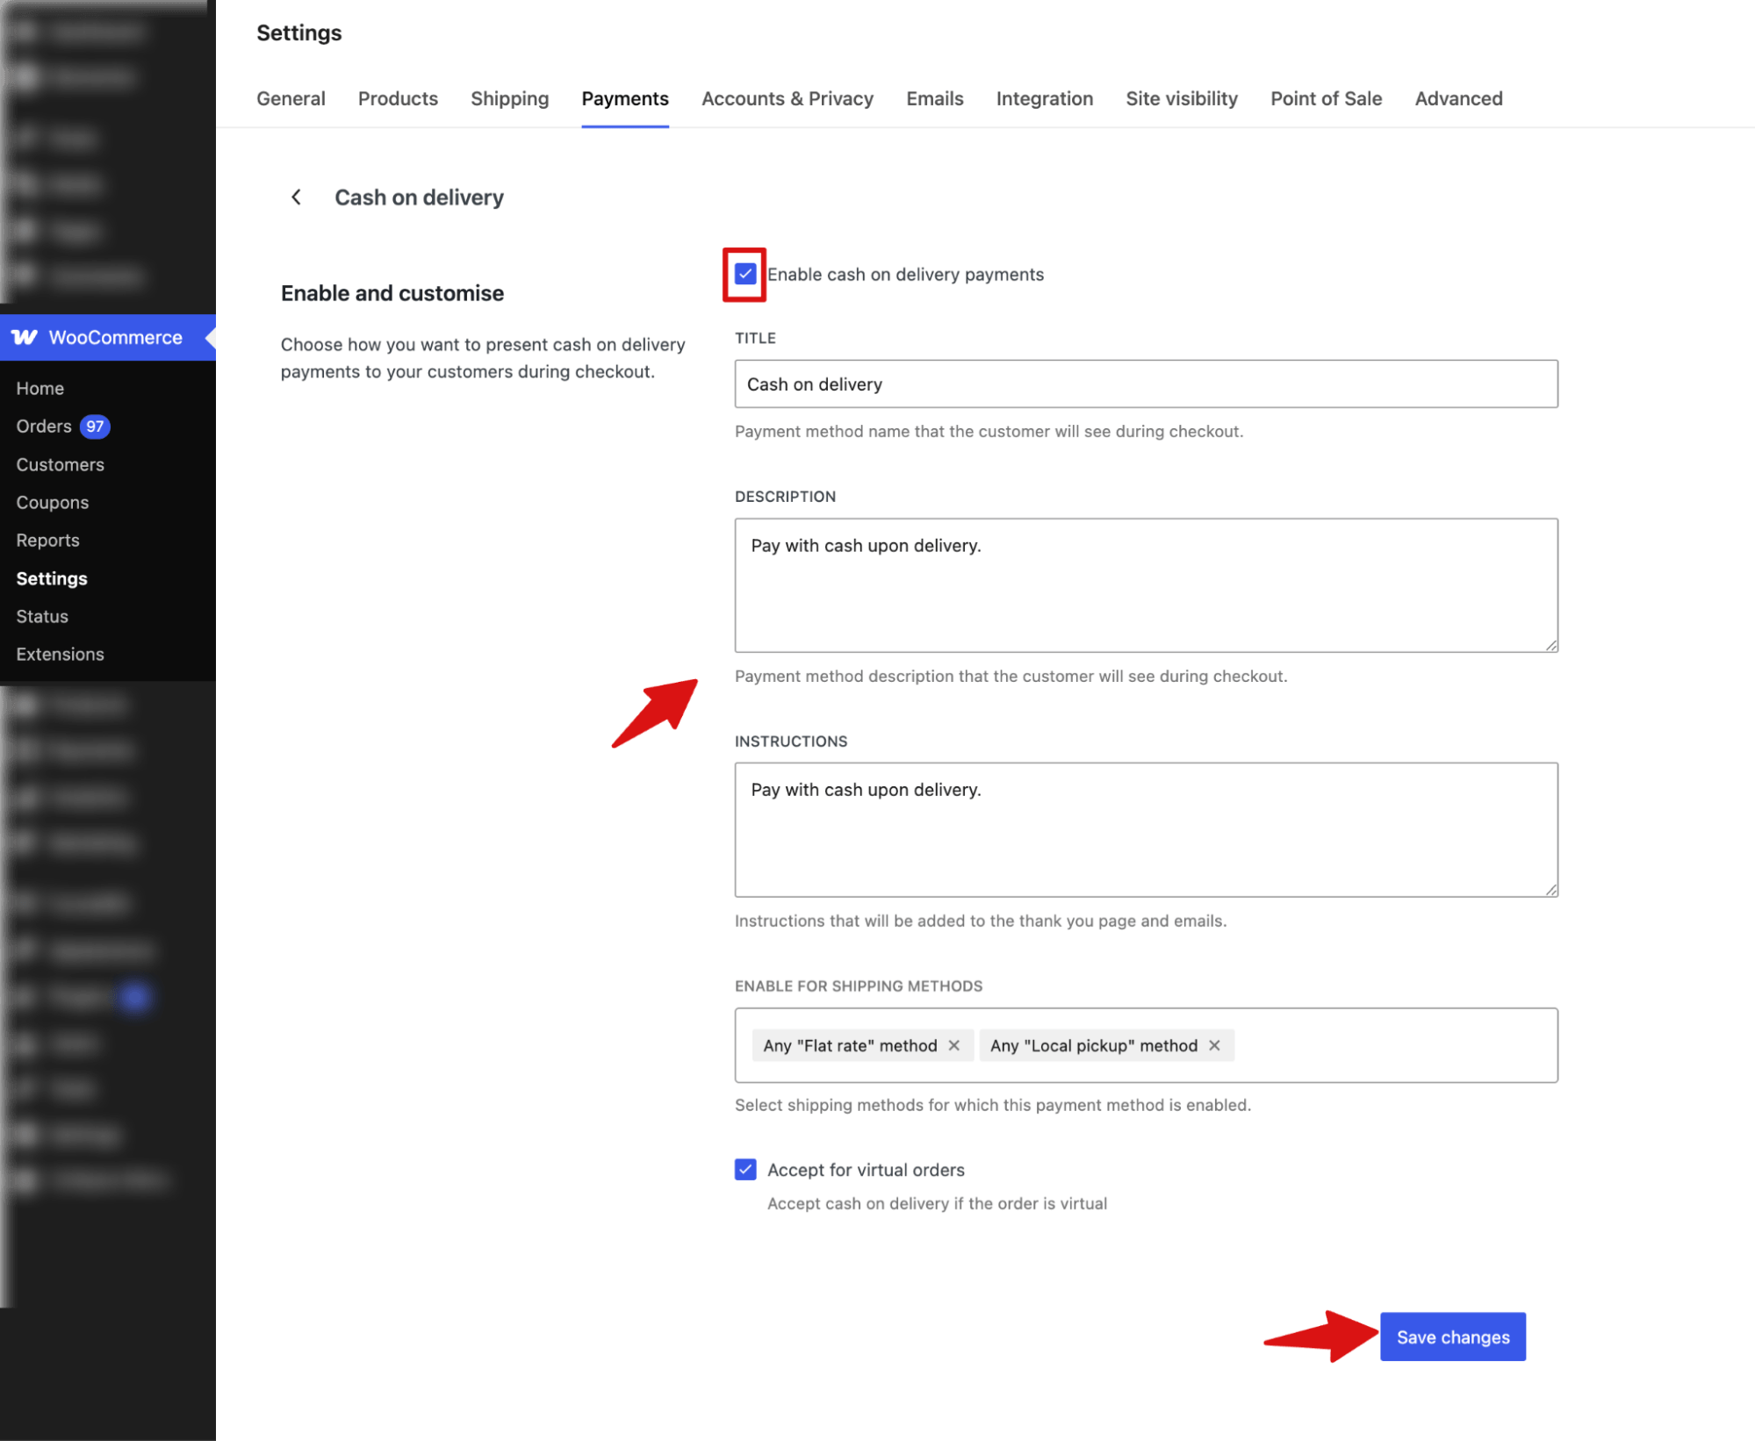Select the Point of Sale tab
This screenshot has width=1755, height=1441.
[x=1325, y=98]
